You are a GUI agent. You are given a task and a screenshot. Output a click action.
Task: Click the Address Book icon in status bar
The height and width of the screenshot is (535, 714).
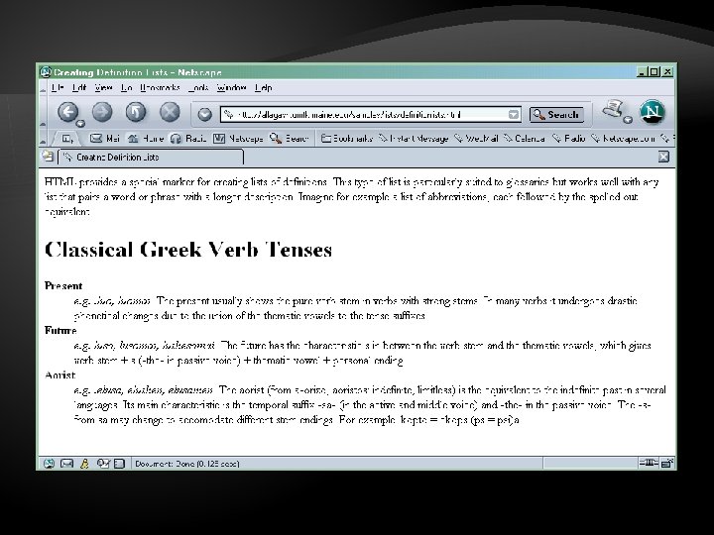(x=119, y=464)
